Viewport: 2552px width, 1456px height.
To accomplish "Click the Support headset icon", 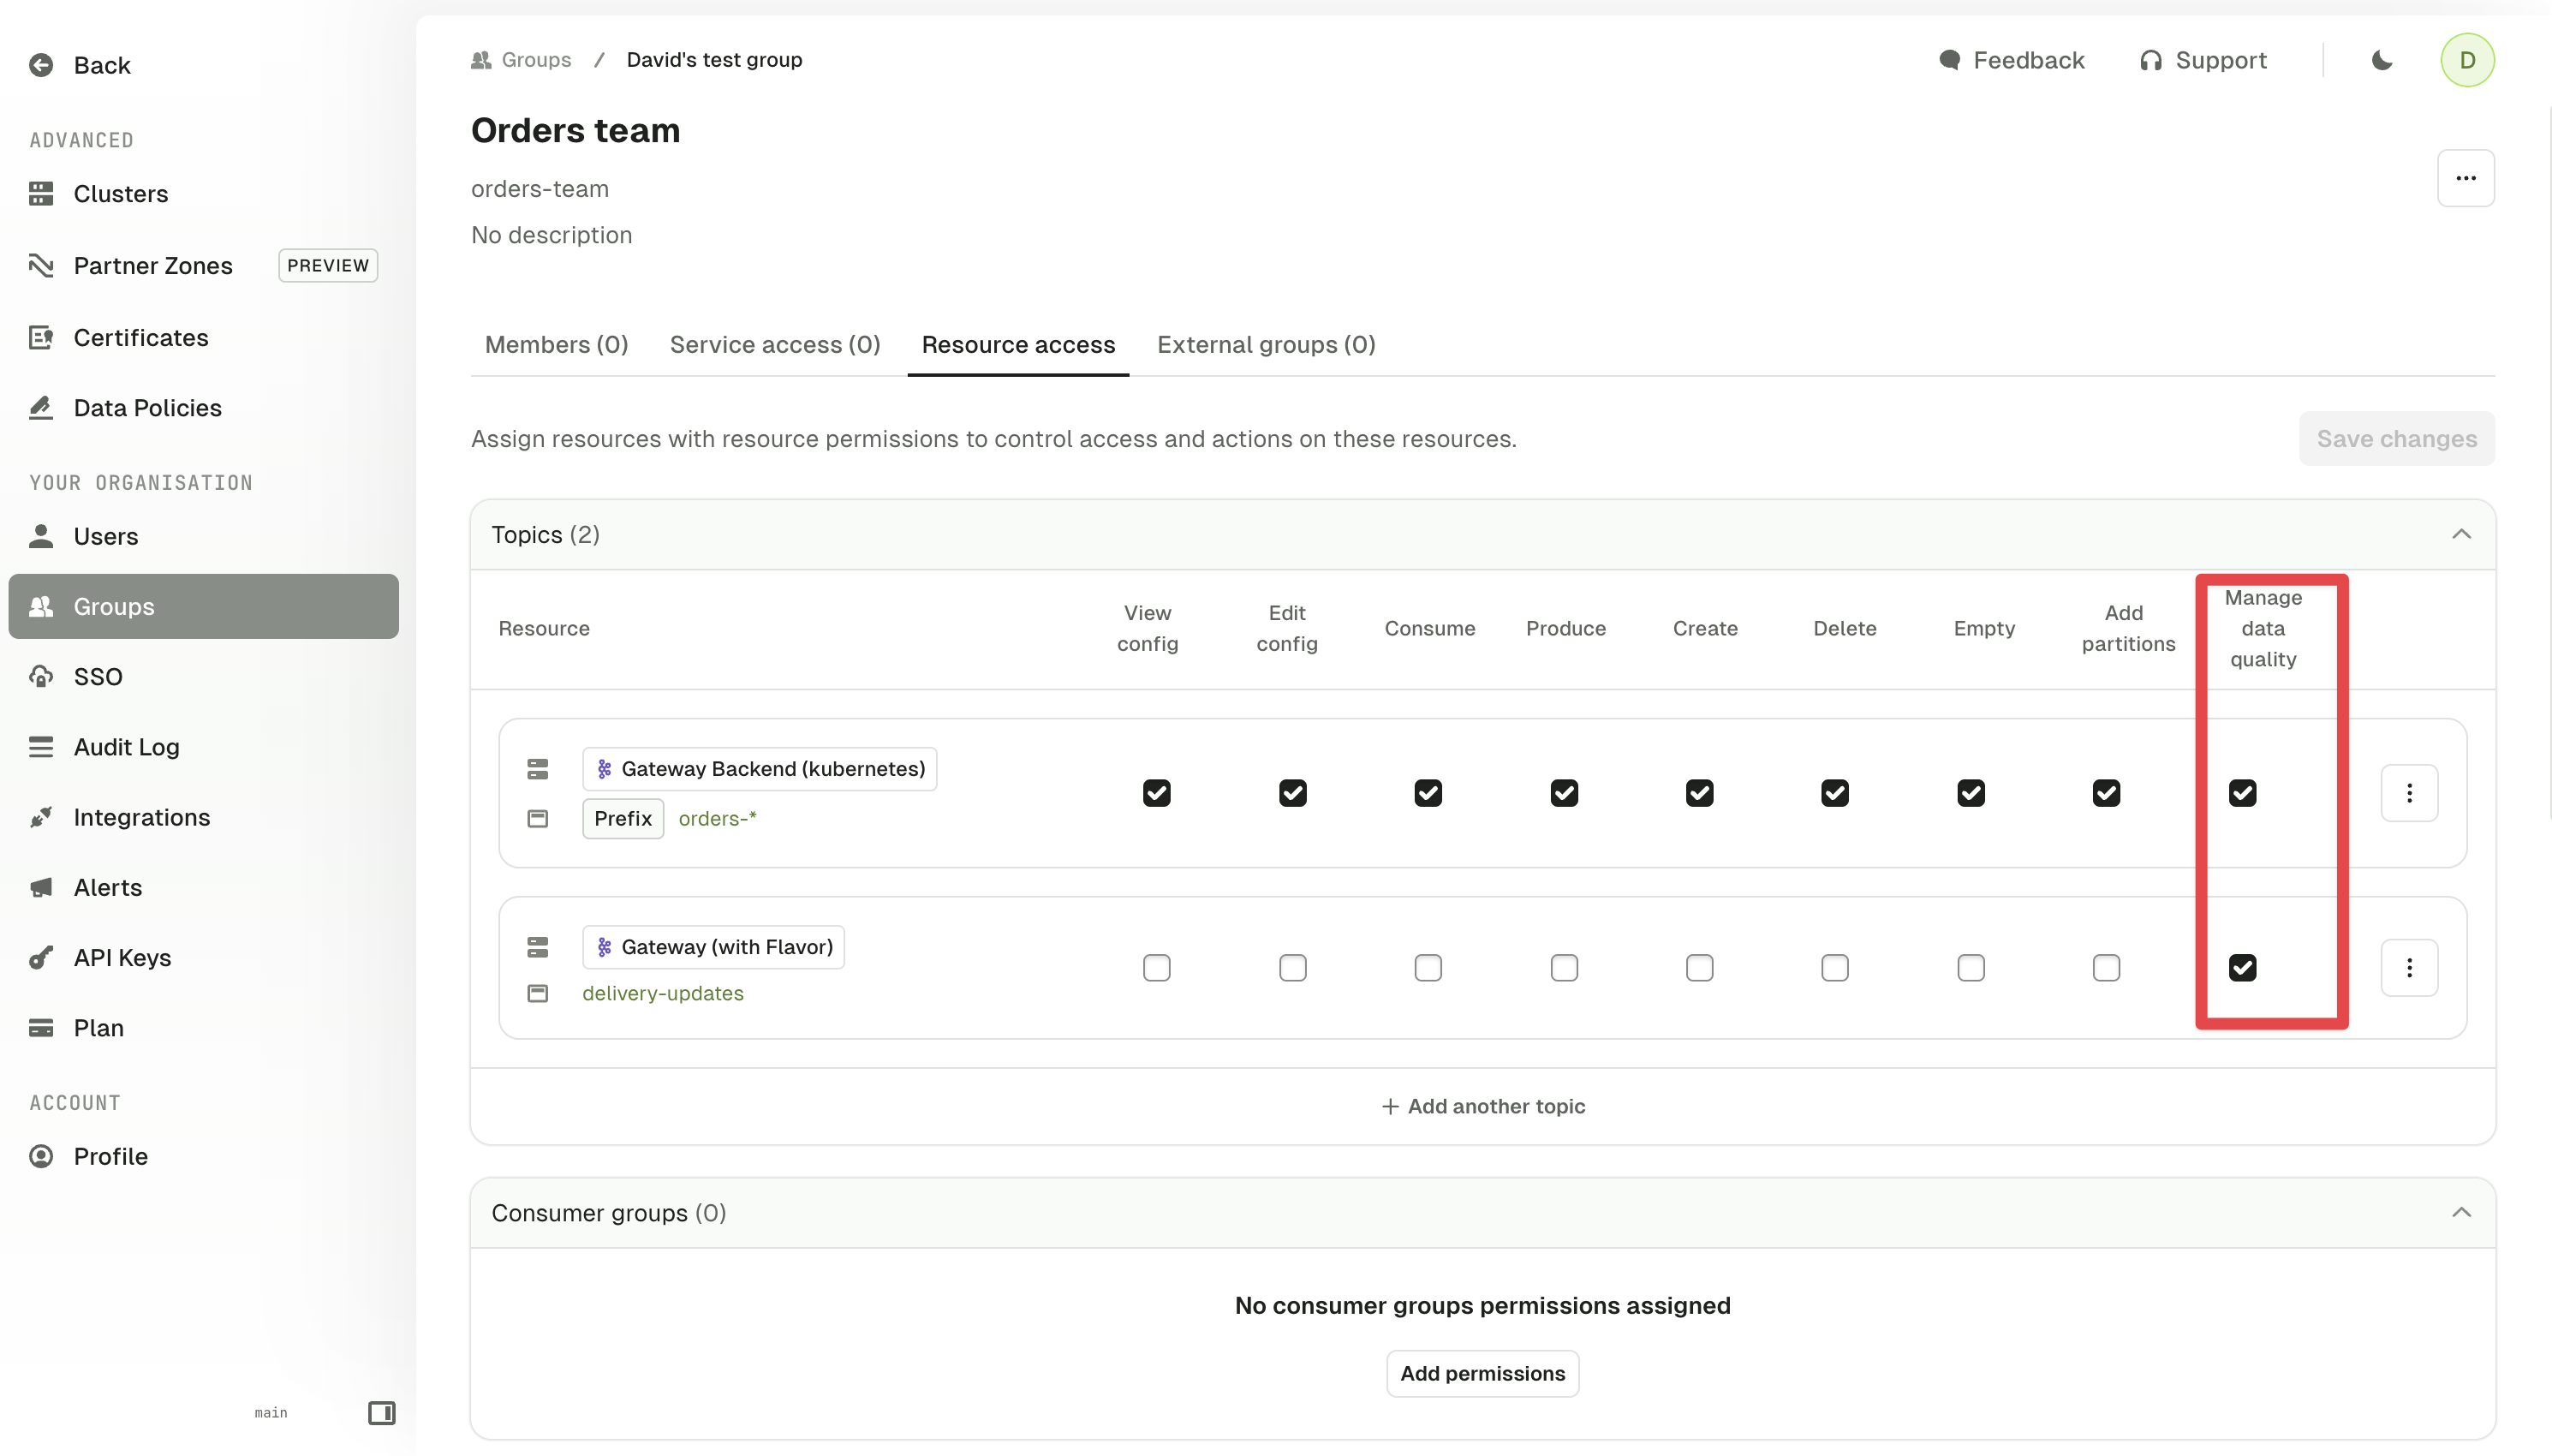I will 2151,60.
